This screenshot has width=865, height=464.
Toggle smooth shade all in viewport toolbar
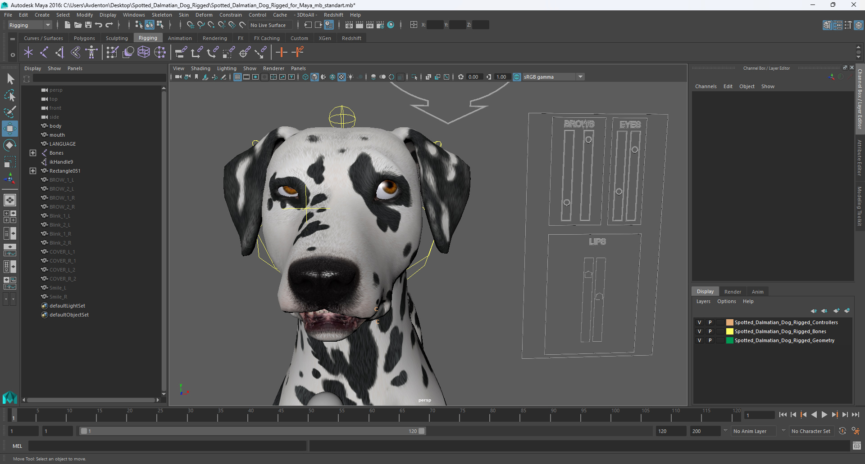(x=314, y=77)
